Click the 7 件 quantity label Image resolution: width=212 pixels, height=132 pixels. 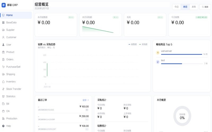pyautogui.click(x=206, y=64)
